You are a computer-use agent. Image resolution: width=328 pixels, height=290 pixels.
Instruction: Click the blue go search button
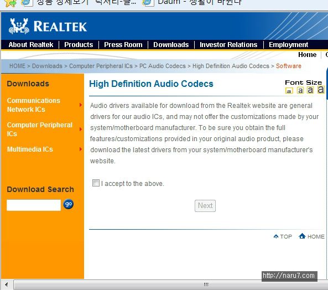pyautogui.click(x=69, y=204)
